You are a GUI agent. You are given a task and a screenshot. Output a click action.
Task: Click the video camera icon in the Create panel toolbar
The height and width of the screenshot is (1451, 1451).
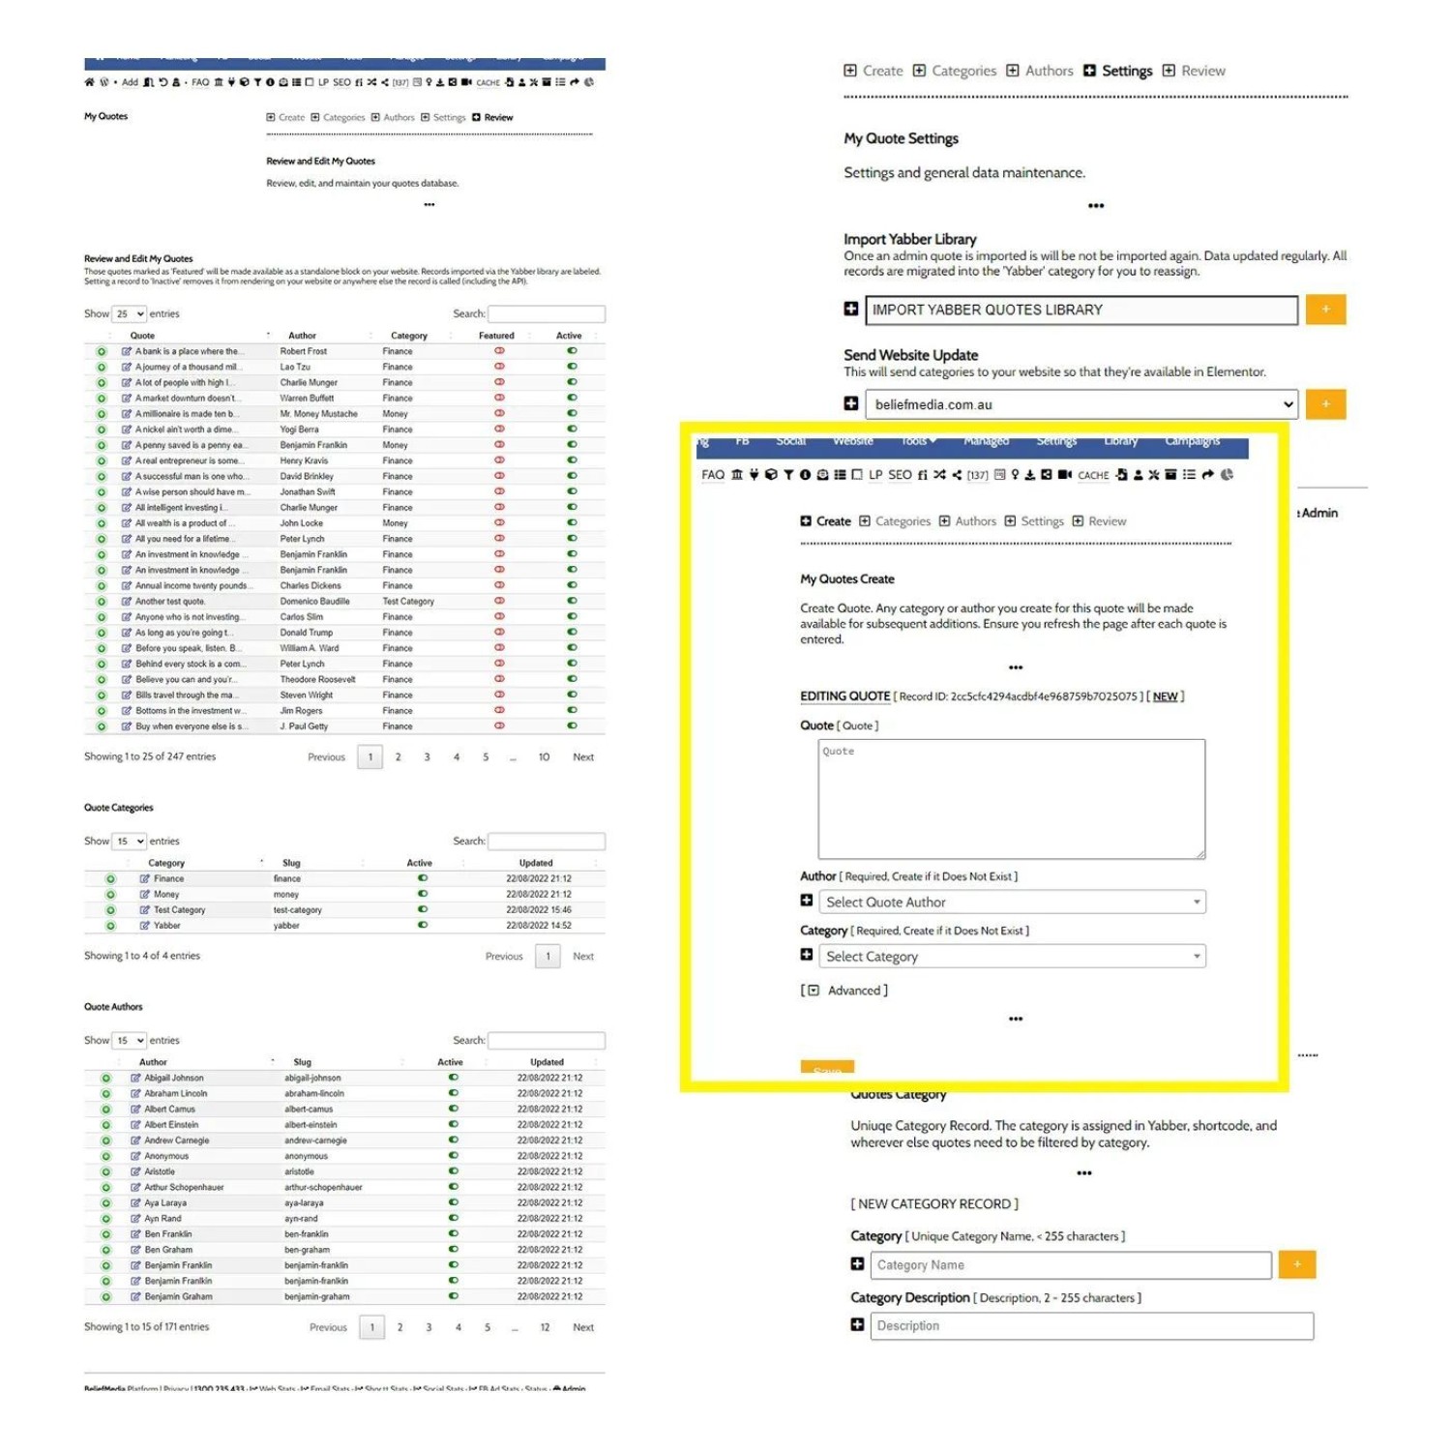point(1065,475)
